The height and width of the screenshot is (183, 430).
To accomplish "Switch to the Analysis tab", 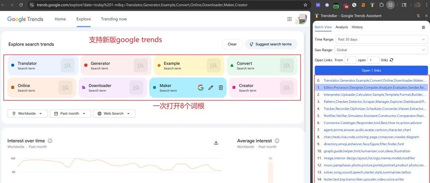I will (342, 27).
